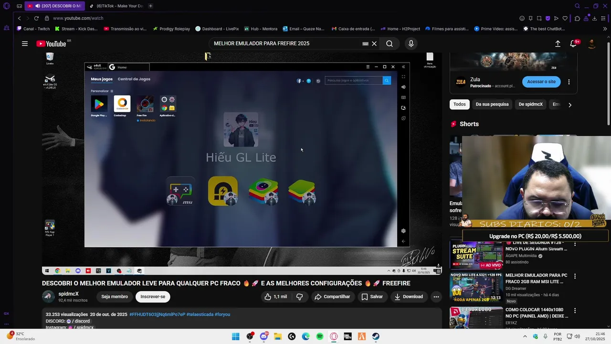Image resolution: width=611 pixels, height=344 pixels.
Task: Open options for ÁGAPE live video
Action: (x=575, y=245)
